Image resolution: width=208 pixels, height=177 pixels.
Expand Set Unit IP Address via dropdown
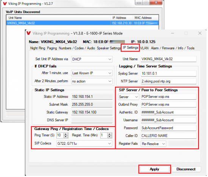[92, 59]
